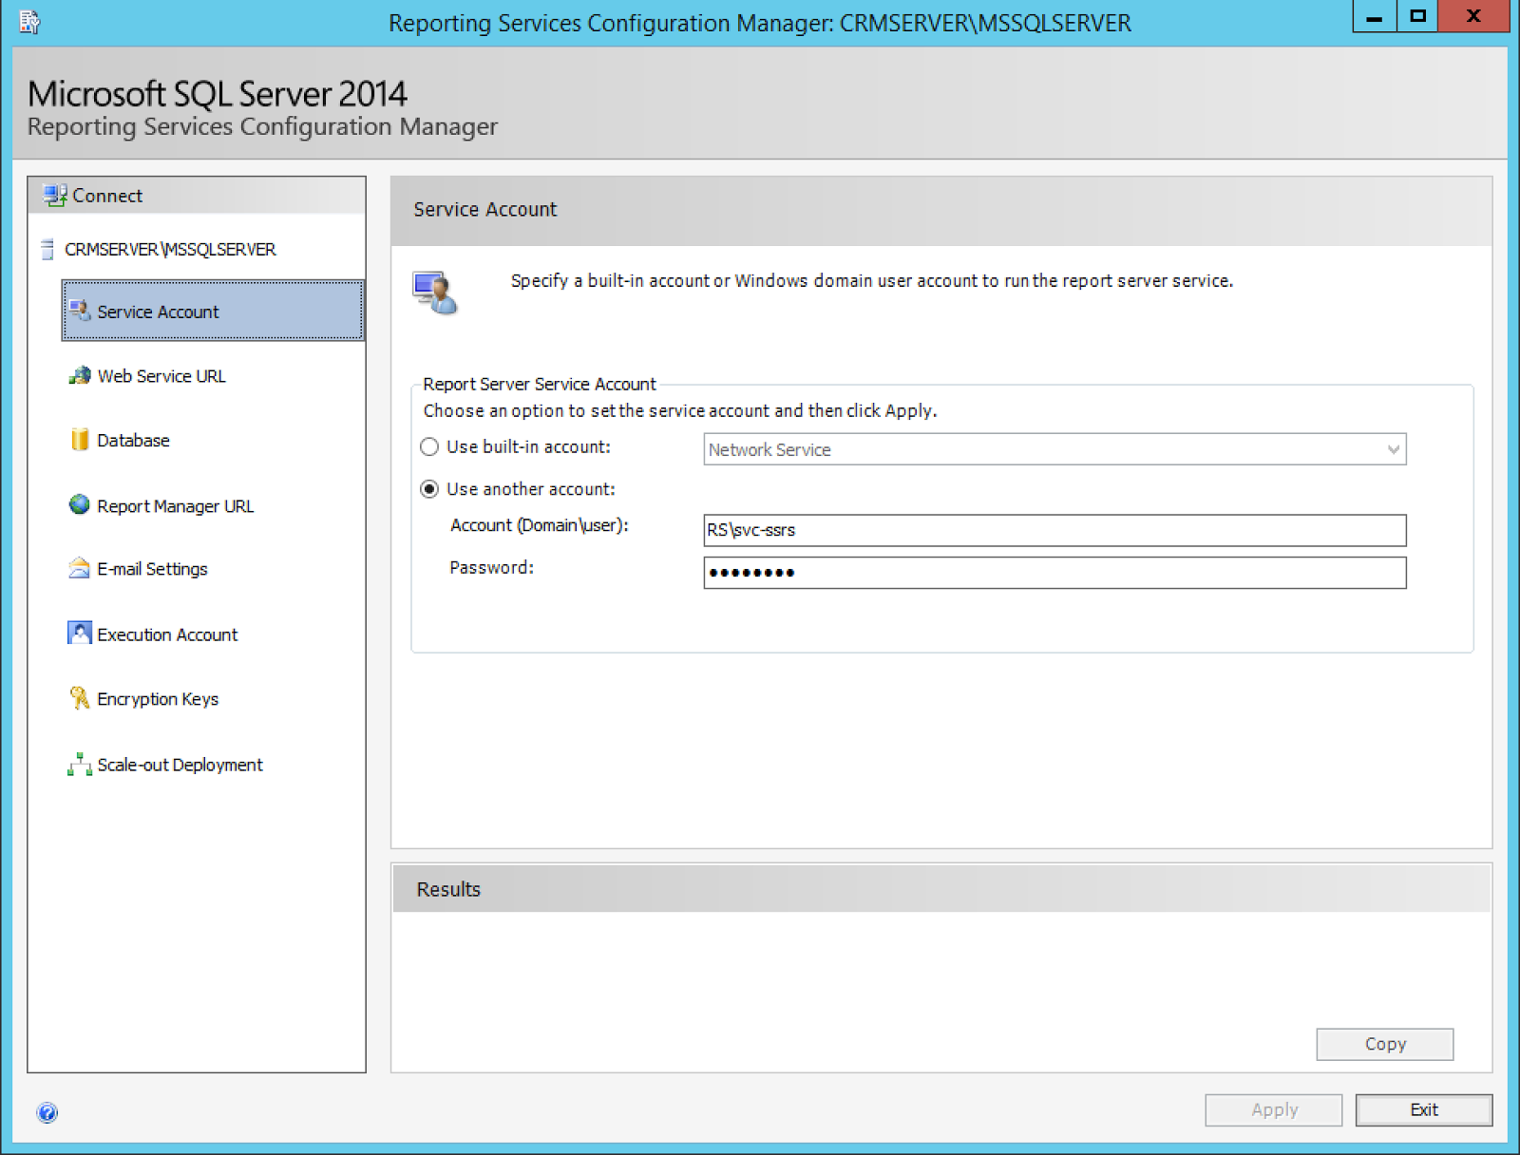Click the 'Report Server Service Account' group label
The width and height of the screenshot is (1520, 1155).
point(540,384)
